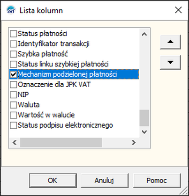Click the horizontal scroll left arrow
This screenshot has width=189, height=196.
[15, 143]
